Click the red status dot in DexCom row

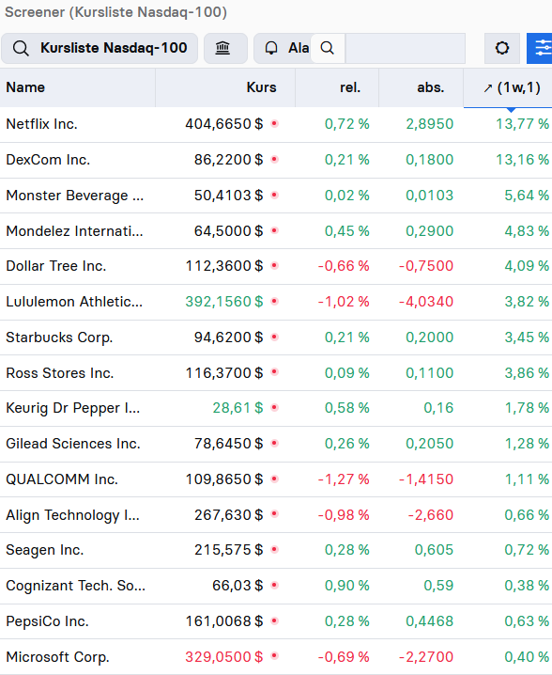tap(274, 160)
